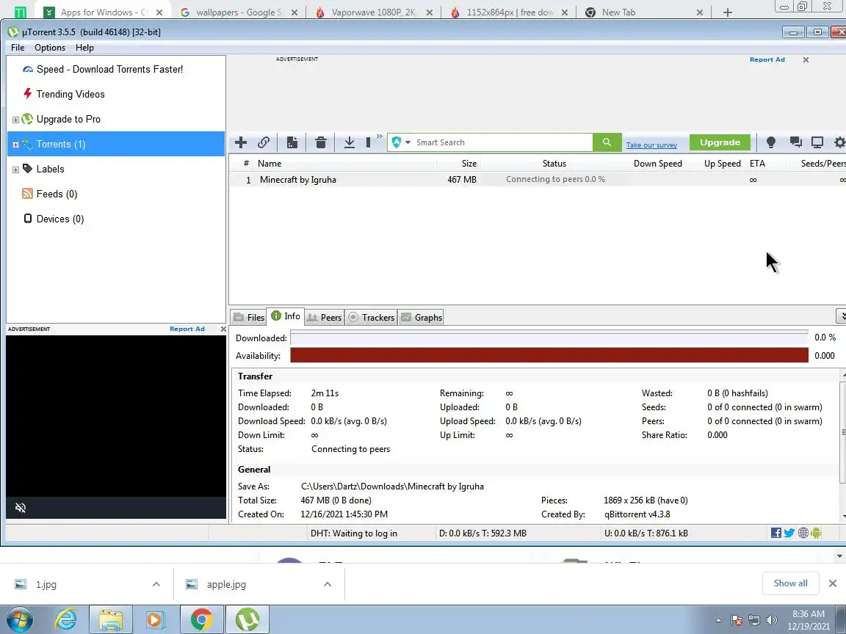Open the File menu
The width and height of the screenshot is (846, 634).
pyautogui.click(x=18, y=48)
